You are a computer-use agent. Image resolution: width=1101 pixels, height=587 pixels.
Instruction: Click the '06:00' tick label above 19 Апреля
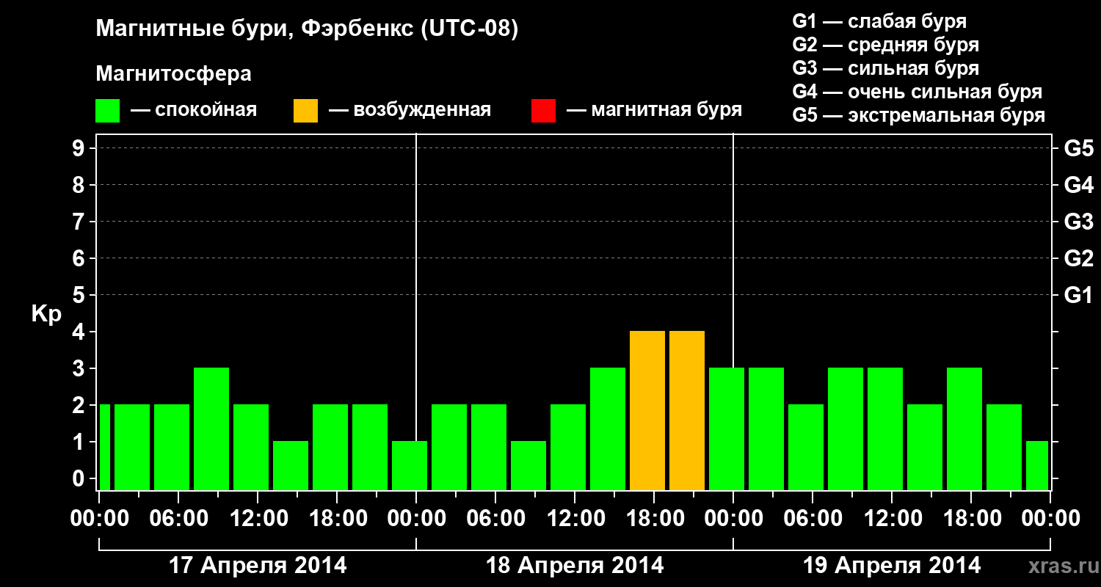(813, 518)
